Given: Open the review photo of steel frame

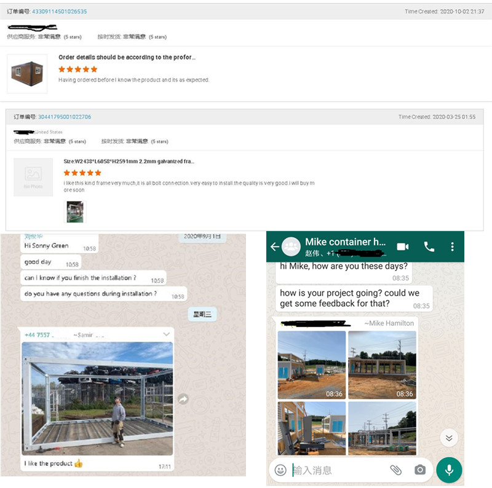Looking at the screenshot, I should tap(75, 212).
